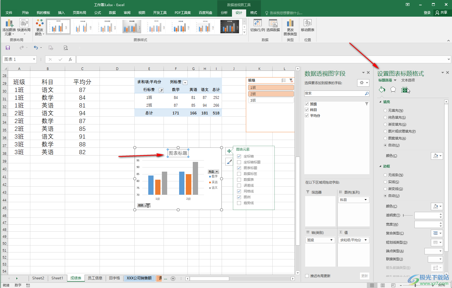Add a new sheet
Image resolution: width=452 pixels, height=288 pixels.
click(x=173, y=278)
